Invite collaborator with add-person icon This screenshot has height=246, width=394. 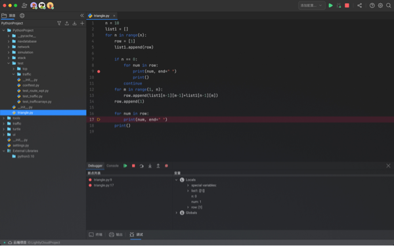click(24, 5)
